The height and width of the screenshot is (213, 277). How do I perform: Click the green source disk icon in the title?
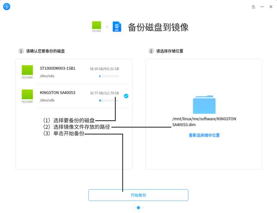click(96, 26)
